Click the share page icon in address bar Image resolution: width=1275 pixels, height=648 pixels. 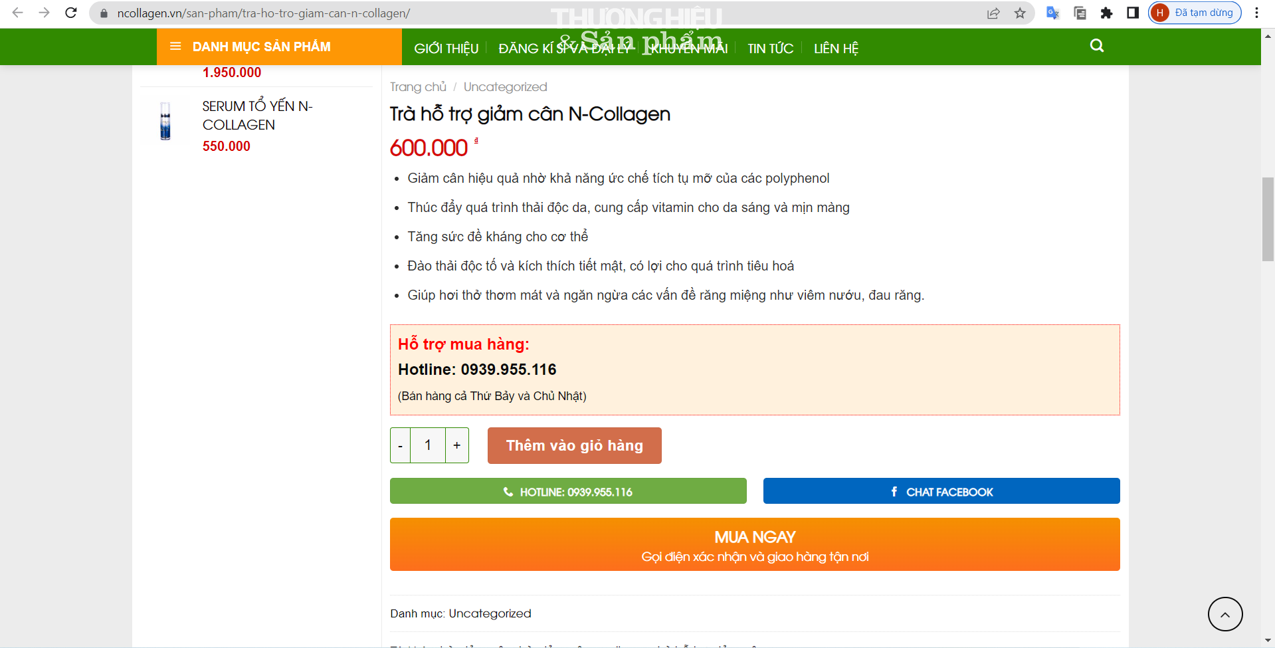pos(993,13)
